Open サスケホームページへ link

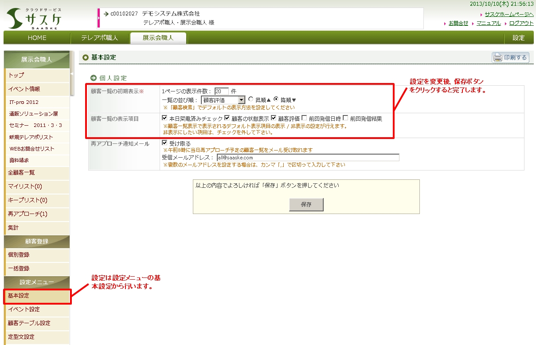(x=509, y=14)
